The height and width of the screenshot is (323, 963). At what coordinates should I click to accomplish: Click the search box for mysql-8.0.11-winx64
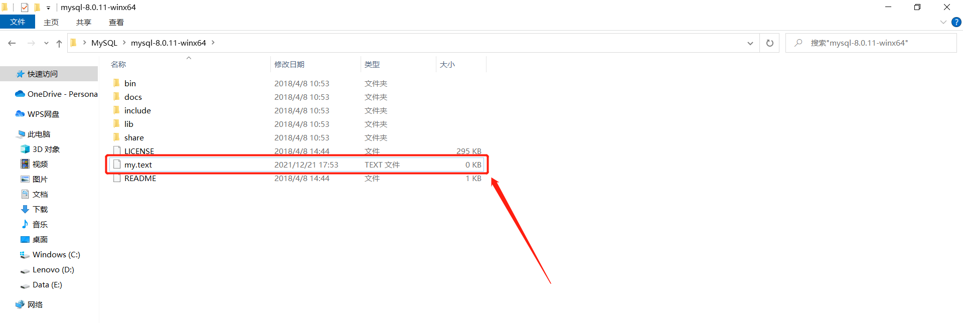[872, 43]
